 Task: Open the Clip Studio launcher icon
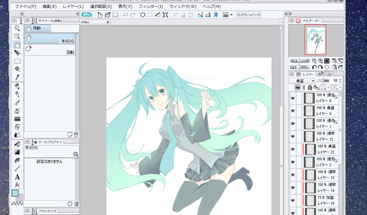click(87, 15)
